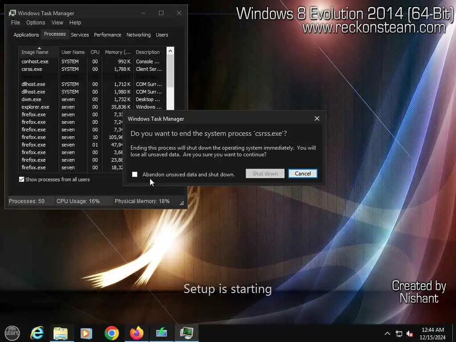The image size is (456, 342).
Task: Select the dwm.exe process row
Action: click(x=93, y=99)
